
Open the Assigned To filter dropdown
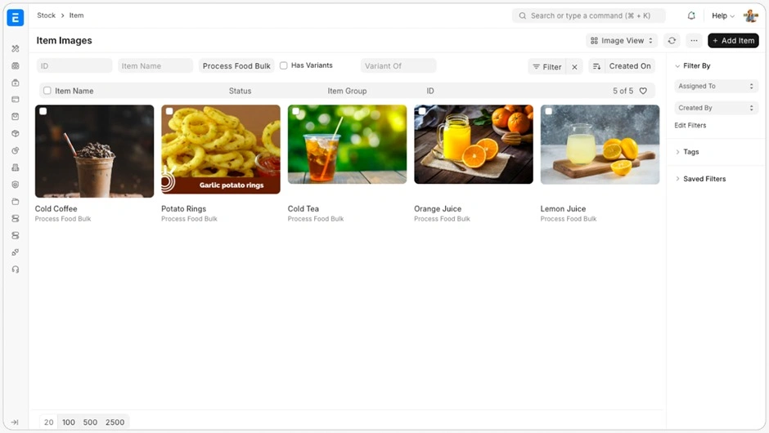[716, 86]
